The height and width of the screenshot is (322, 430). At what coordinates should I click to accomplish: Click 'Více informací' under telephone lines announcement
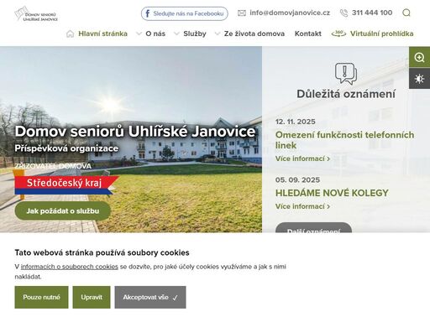(302, 158)
